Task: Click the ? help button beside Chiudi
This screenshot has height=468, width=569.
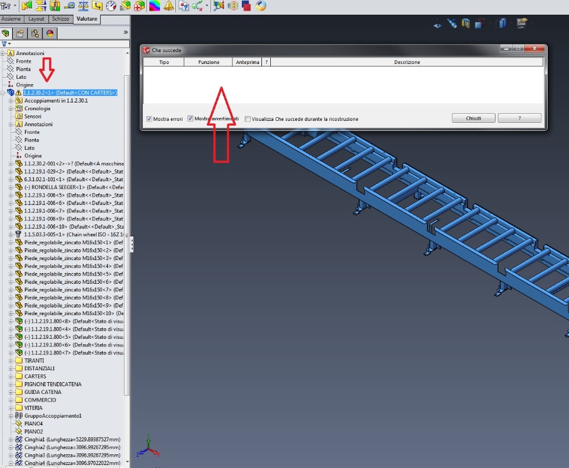Action: (520, 118)
